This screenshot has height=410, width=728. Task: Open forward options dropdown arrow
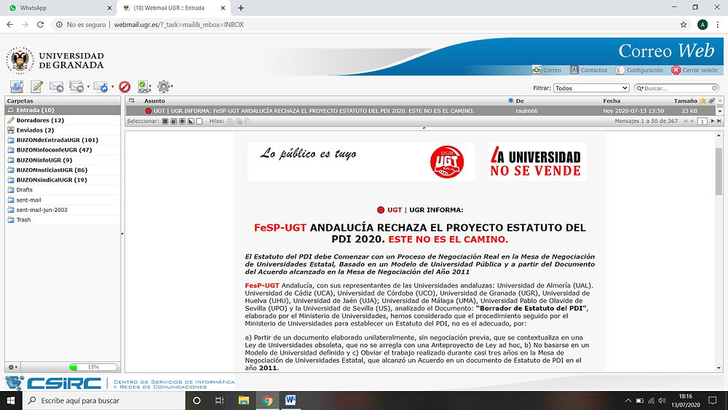[112, 87]
